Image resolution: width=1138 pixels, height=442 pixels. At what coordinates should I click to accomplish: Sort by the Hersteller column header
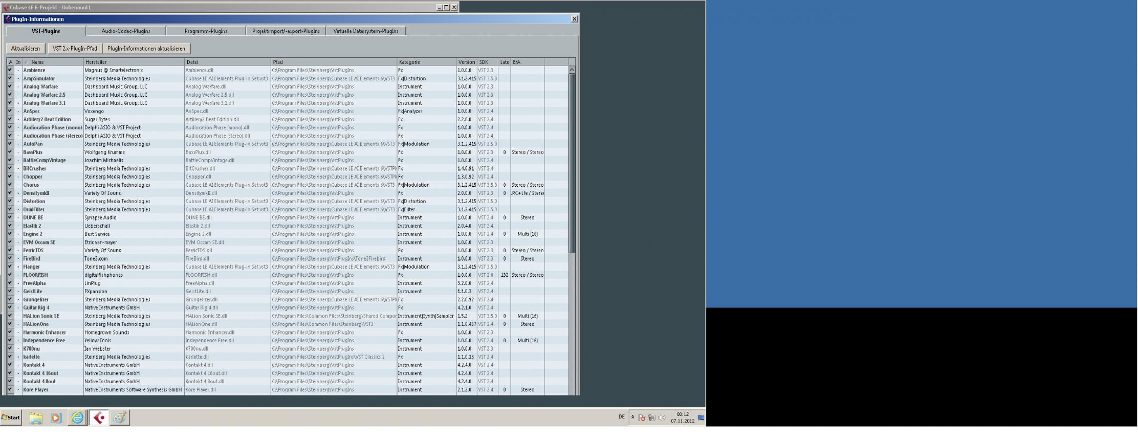pyautogui.click(x=134, y=62)
